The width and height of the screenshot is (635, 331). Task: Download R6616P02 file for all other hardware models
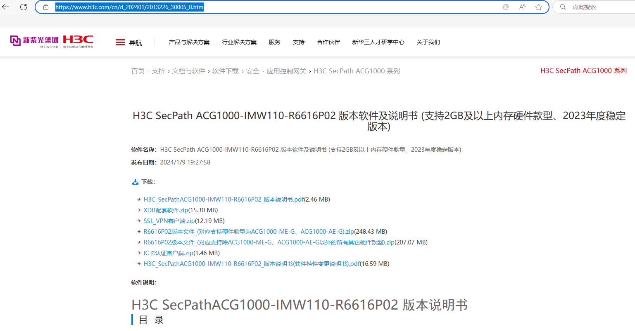click(x=269, y=242)
